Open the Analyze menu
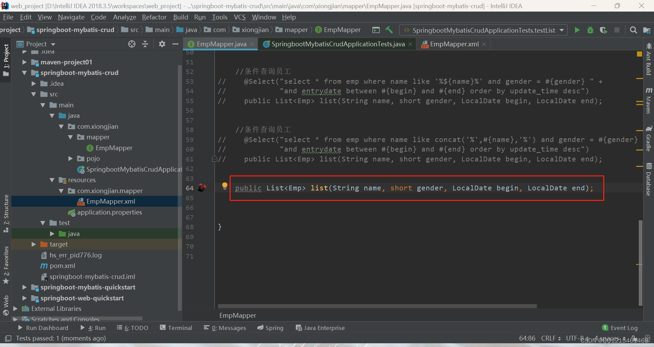Viewport: 654px width, 347px height. tap(124, 17)
